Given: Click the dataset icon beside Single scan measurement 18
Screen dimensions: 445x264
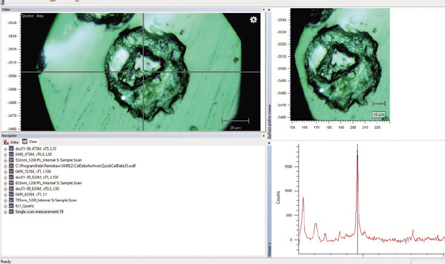Looking at the screenshot, I should (12, 211).
